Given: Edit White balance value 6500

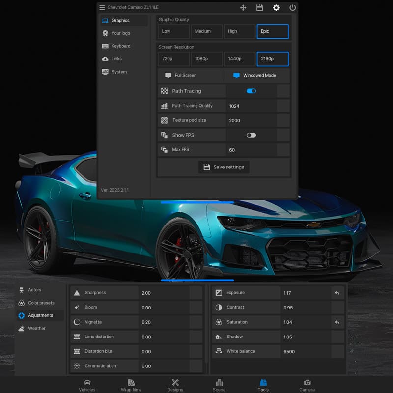Looking at the screenshot, I should 306,351.
